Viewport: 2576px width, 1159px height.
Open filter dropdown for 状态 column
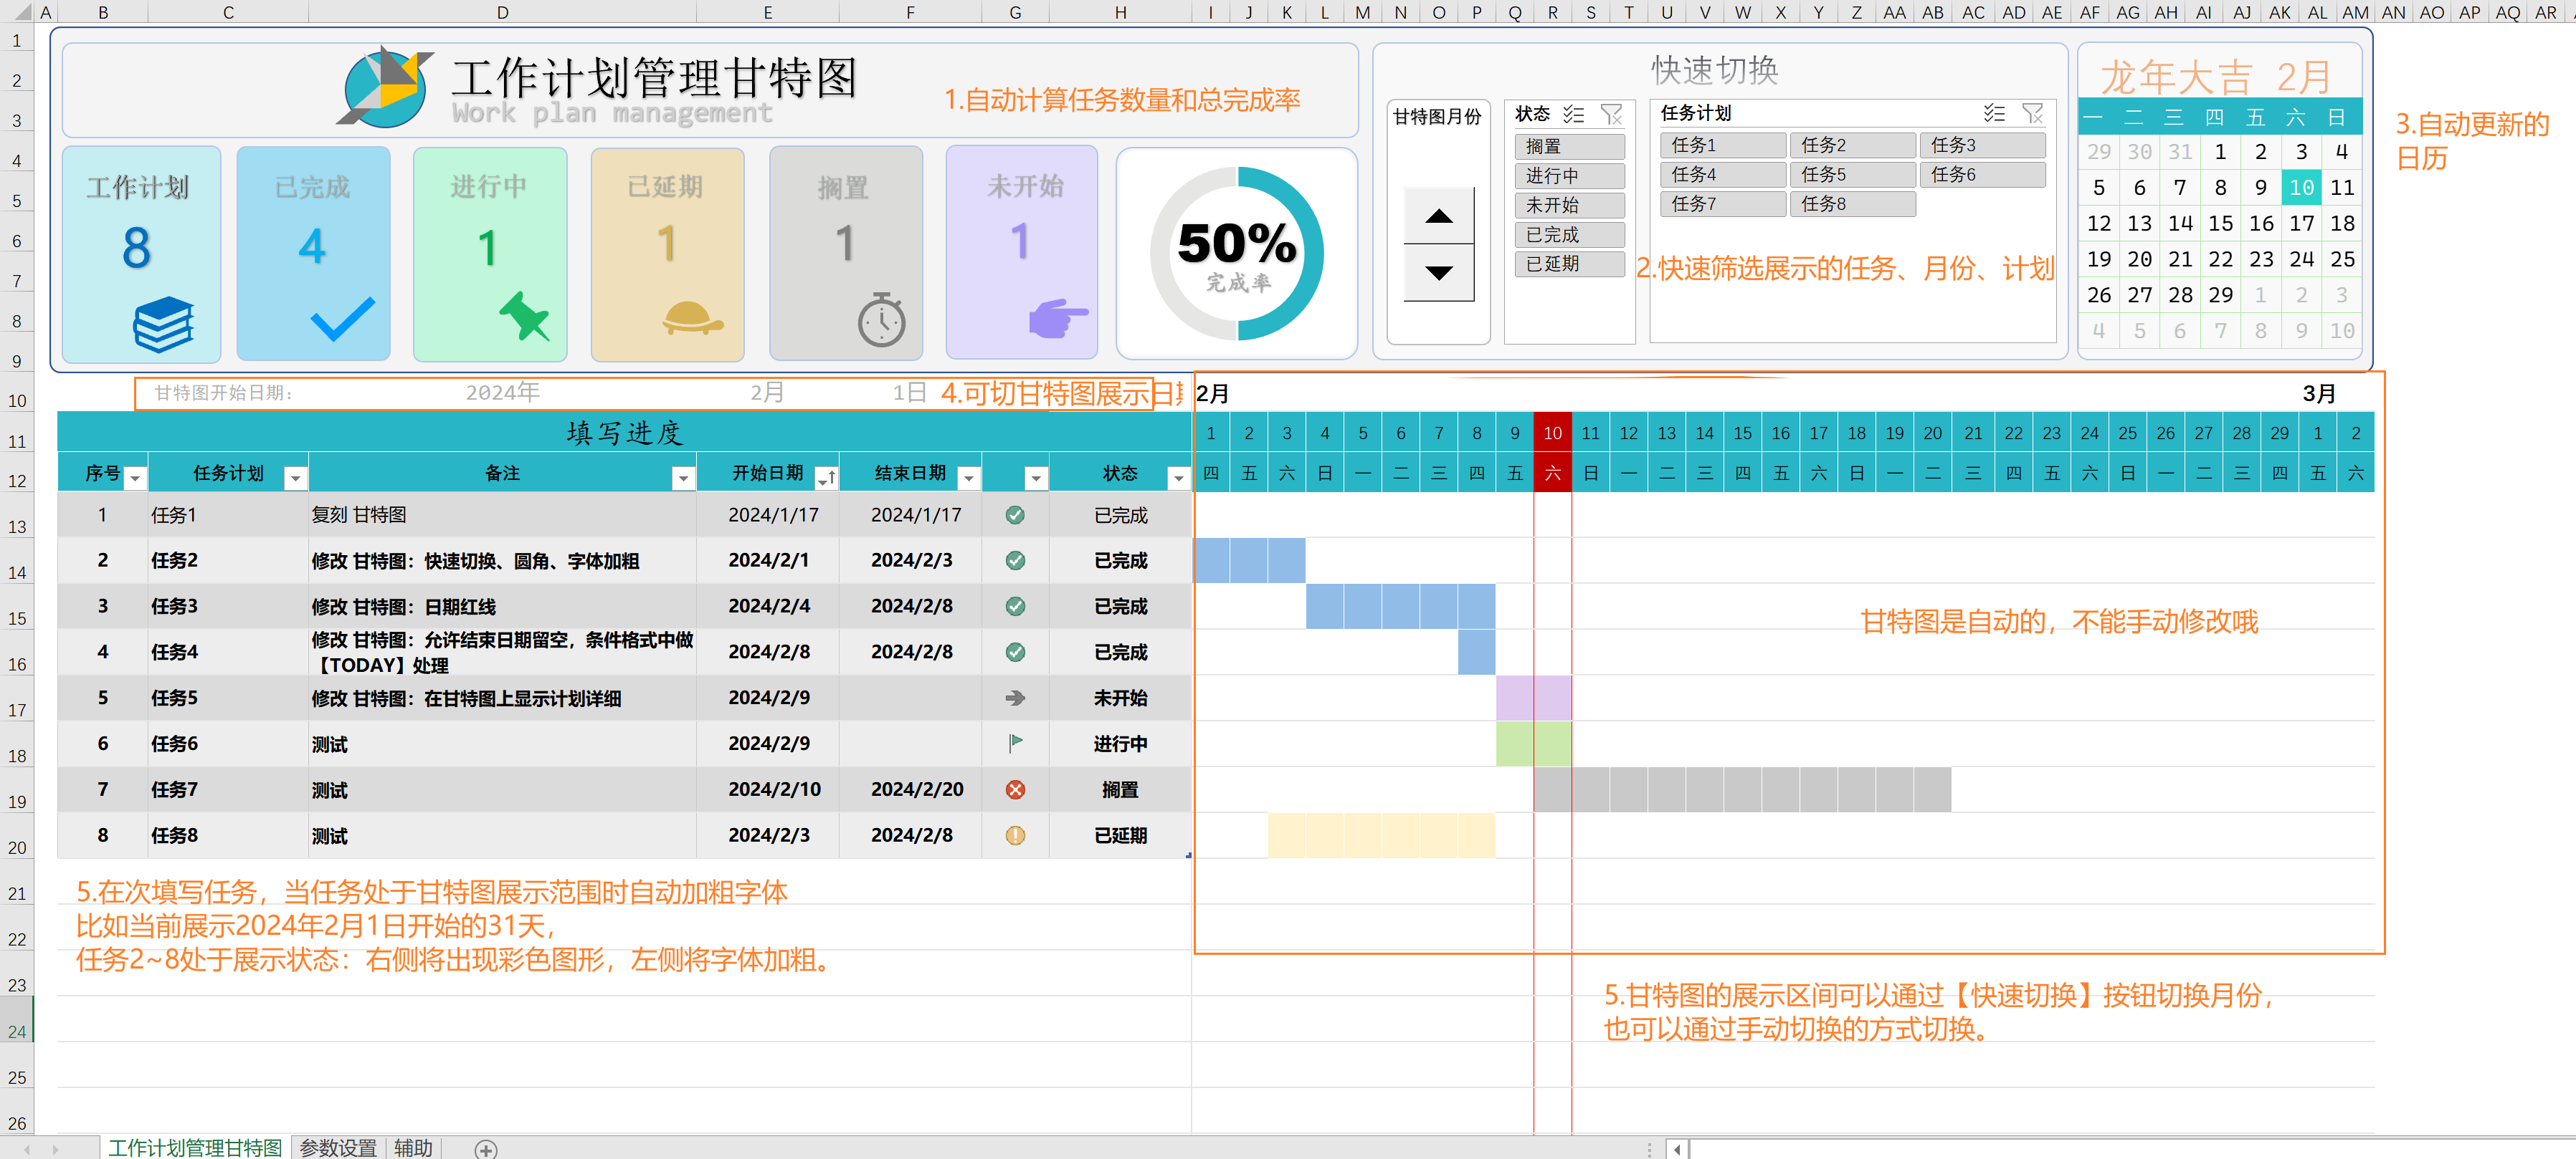1178,480
